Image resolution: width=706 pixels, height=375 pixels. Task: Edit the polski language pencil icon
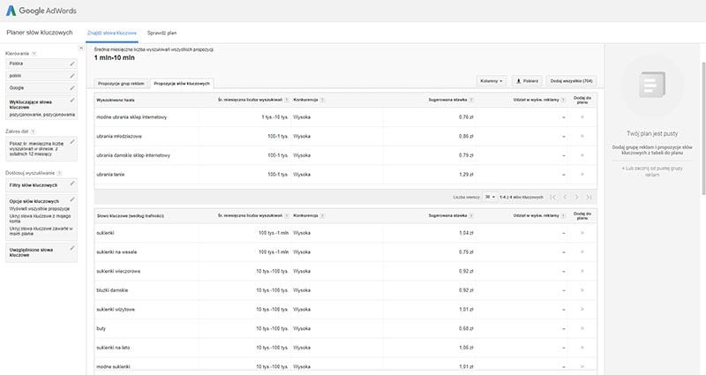72,76
